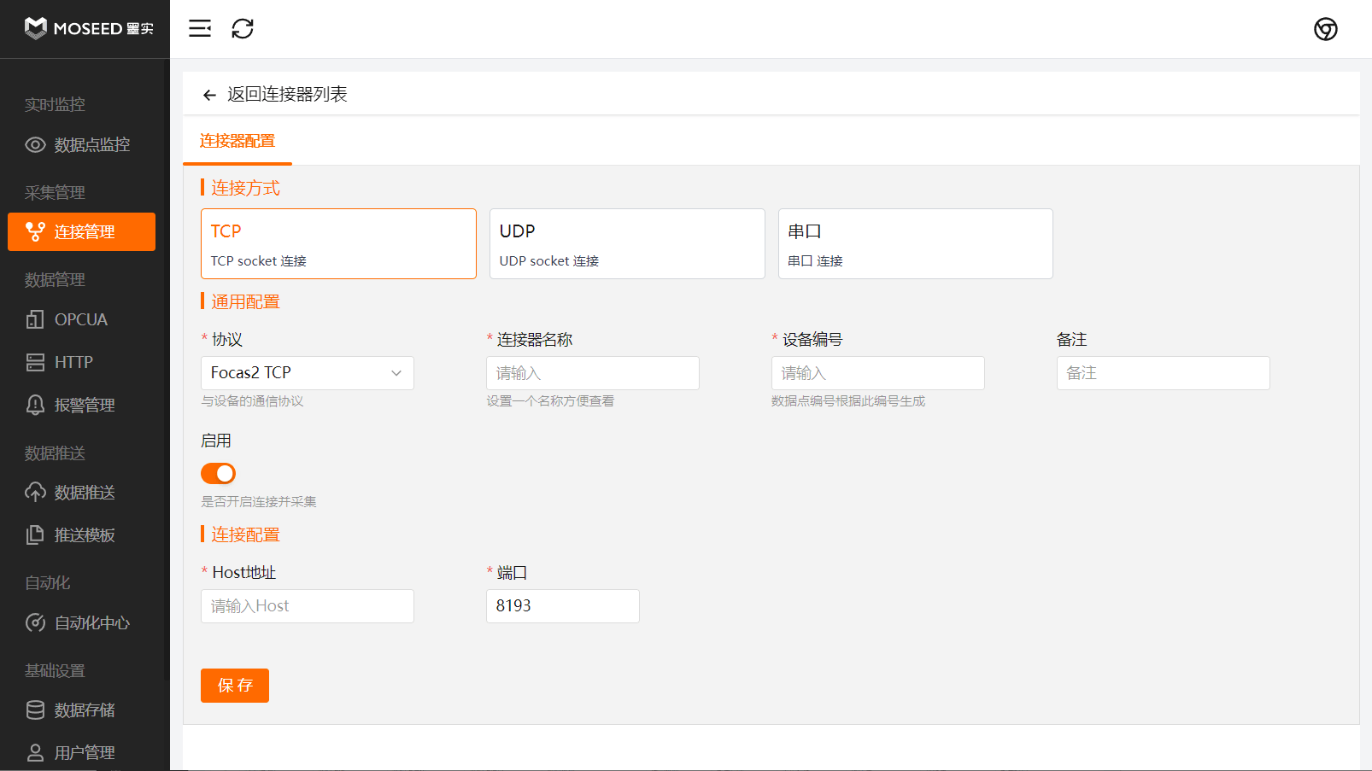
Task: Click the eye icon for 数据点监控
Action: 35,145
